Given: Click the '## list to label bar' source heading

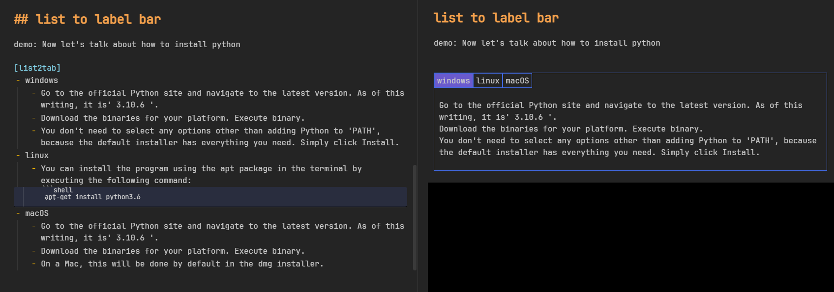Looking at the screenshot, I should click(88, 20).
